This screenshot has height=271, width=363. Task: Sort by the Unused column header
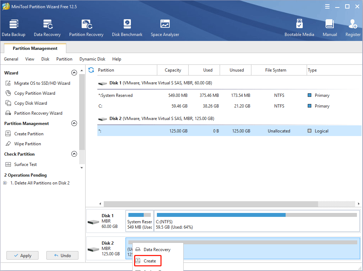pos(235,70)
